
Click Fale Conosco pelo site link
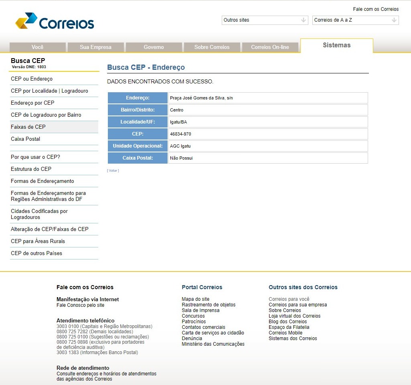pyautogui.click(x=80, y=305)
